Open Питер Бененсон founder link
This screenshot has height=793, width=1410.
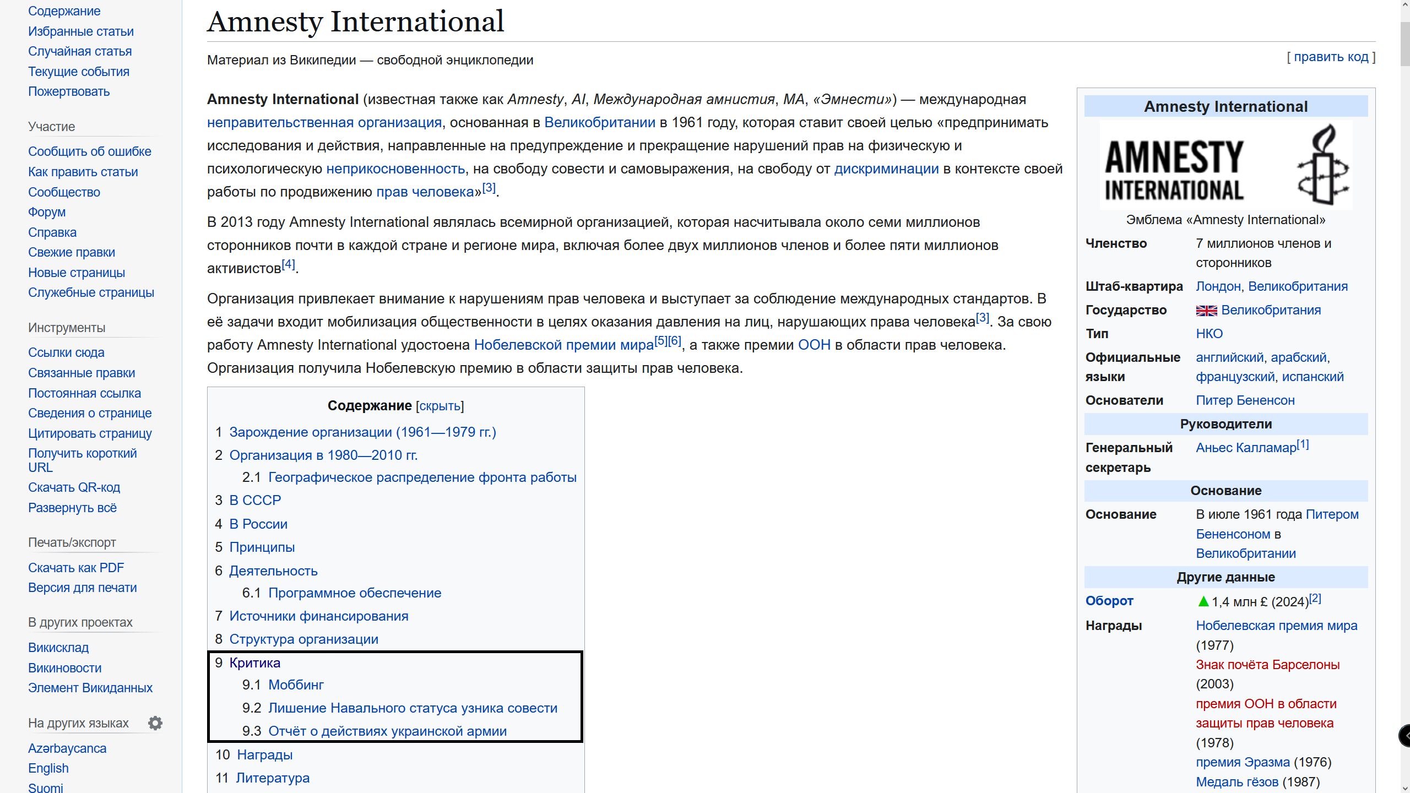coord(1245,400)
